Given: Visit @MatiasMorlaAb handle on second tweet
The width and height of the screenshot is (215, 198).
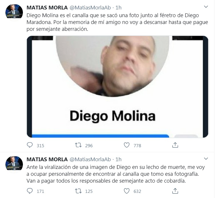Looking at the screenshot, I should (x=90, y=159).
